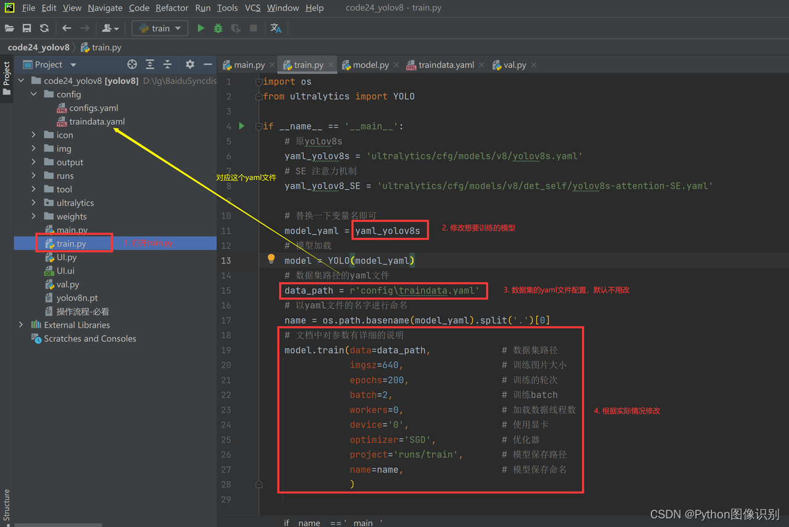Select UI.ui in project tree

pyautogui.click(x=65, y=271)
